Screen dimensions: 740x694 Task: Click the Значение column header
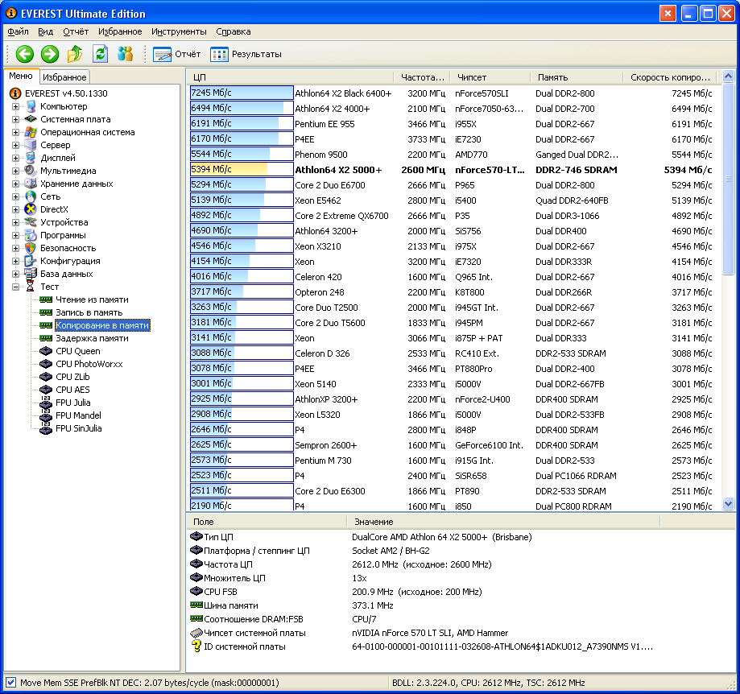503,522
